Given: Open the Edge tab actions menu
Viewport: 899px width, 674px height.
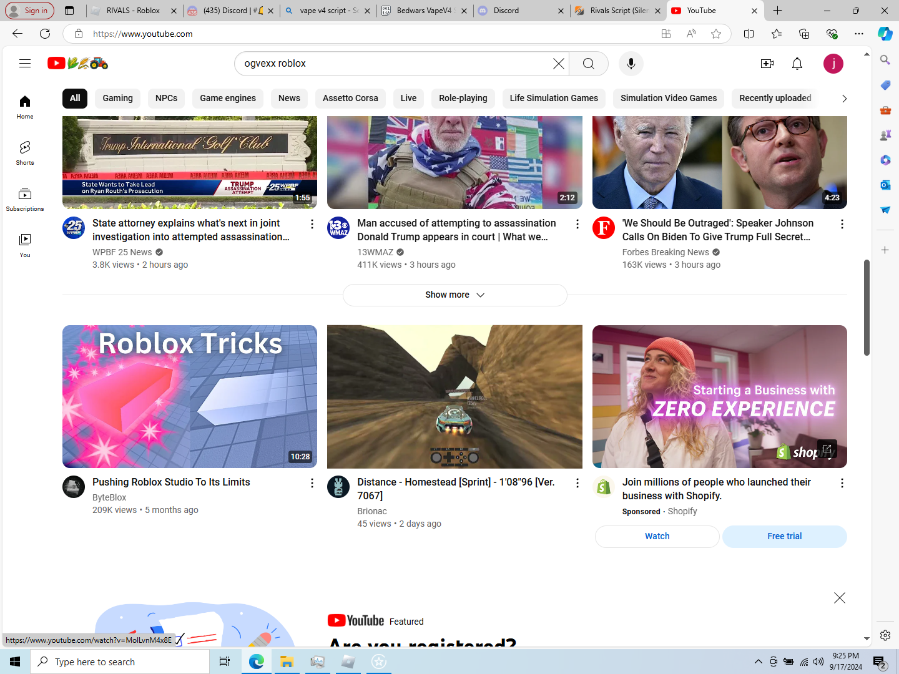Looking at the screenshot, I should pos(69,11).
